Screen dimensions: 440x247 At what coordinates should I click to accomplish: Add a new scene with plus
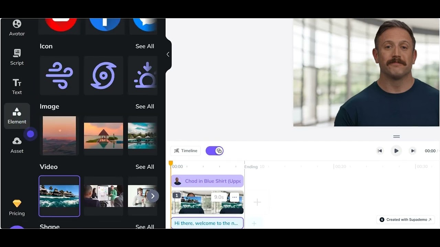tap(257, 202)
